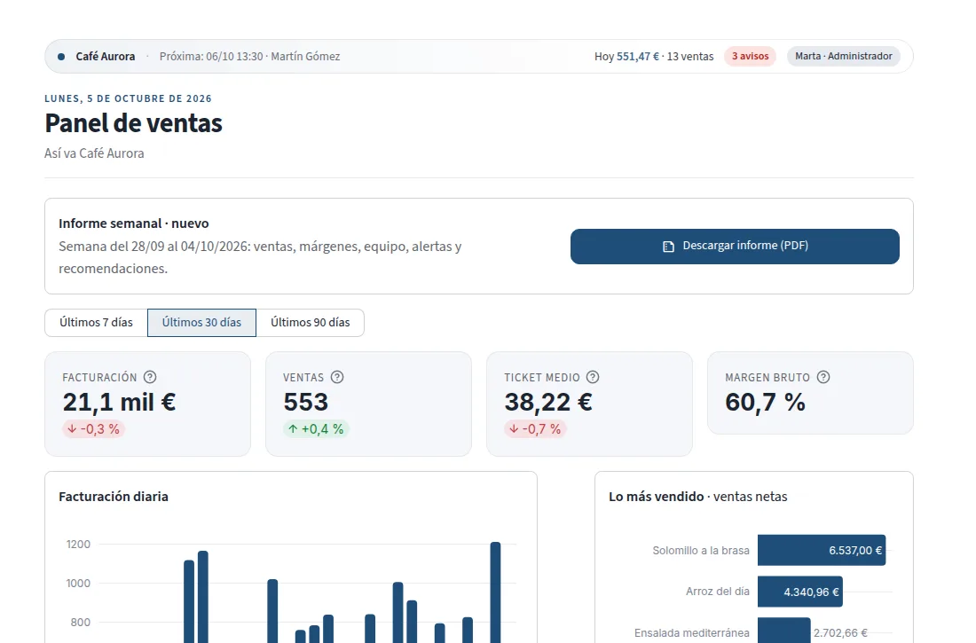This screenshot has height=643, width=976.
Task: Switch to Últimos 90 días
Action: coord(310,323)
